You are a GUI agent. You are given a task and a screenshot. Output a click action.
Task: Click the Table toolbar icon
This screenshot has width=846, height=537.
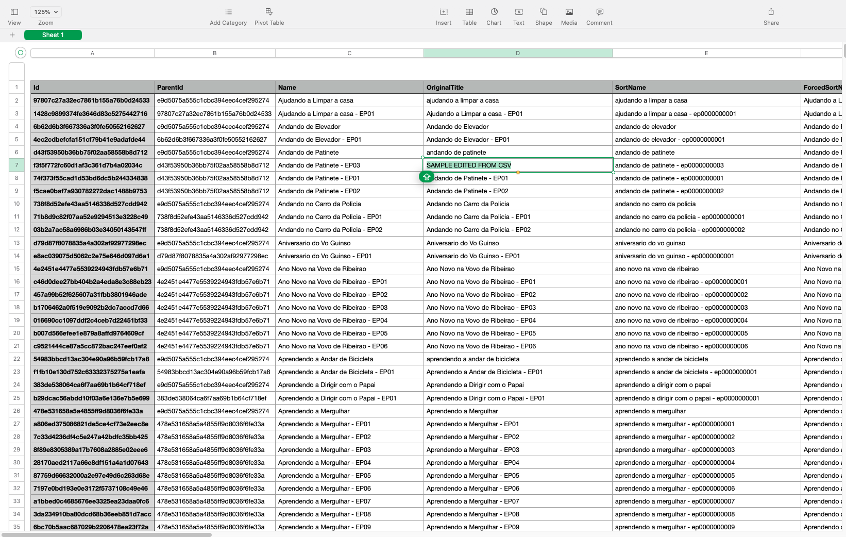pos(469,12)
